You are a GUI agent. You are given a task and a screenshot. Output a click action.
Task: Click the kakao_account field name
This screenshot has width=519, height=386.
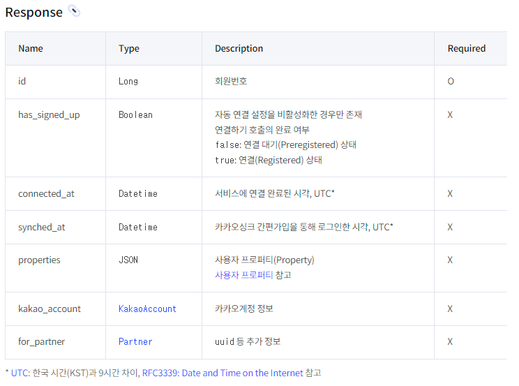click(x=50, y=309)
